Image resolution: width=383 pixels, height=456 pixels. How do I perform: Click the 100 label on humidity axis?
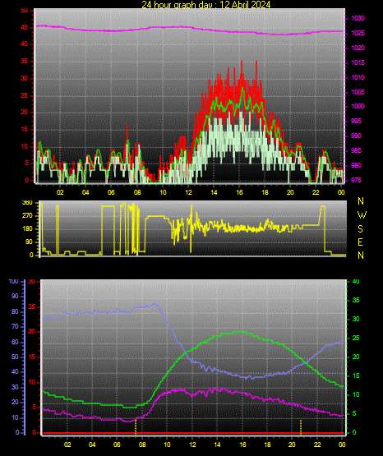click(x=13, y=281)
